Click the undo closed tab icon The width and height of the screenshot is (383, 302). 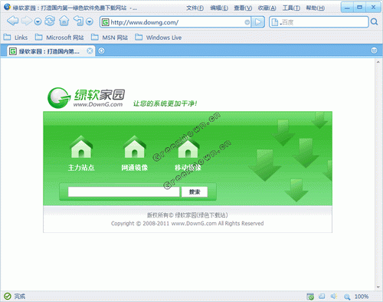[78, 21]
